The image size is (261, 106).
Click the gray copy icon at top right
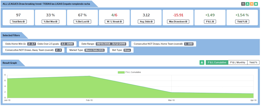[243, 4]
